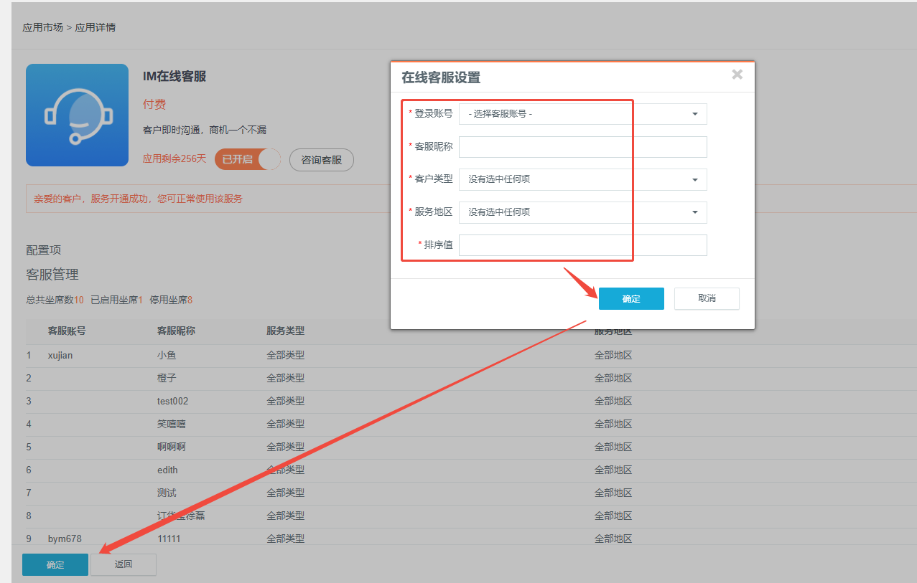Expand the 服务地区 dropdown
The width and height of the screenshot is (917, 583).
click(x=582, y=212)
